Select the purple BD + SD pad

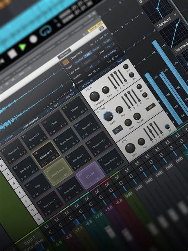point(90,175)
